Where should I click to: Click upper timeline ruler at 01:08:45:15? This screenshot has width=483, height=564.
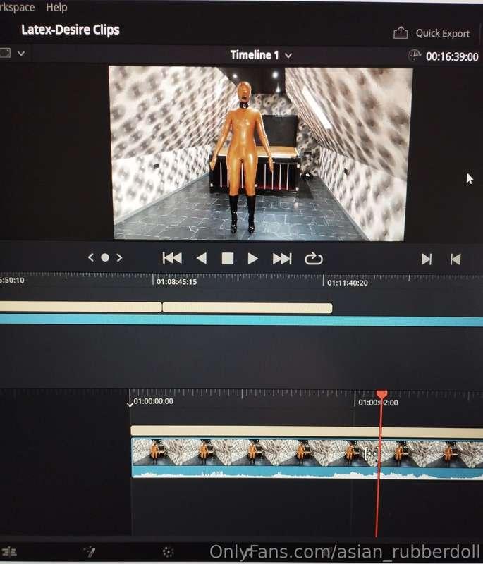(x=176, y=281)
